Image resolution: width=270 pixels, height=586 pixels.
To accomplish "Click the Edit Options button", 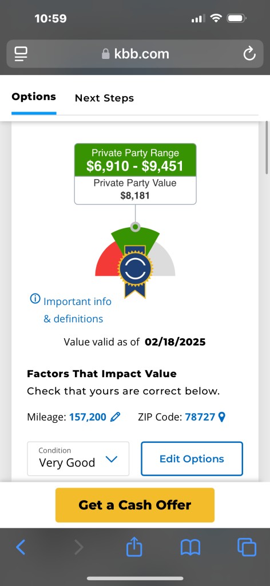I will 192,458.
